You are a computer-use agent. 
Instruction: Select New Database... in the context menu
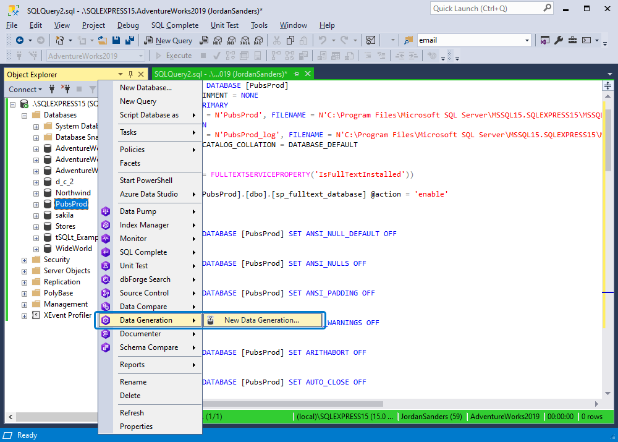[x=146, y=88]
